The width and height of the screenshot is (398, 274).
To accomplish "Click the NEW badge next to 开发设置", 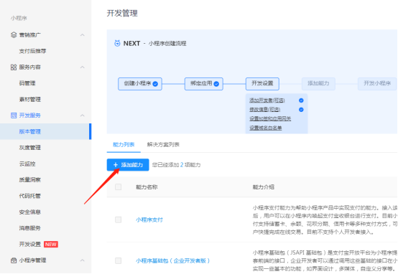I will (x=51, y=244).
